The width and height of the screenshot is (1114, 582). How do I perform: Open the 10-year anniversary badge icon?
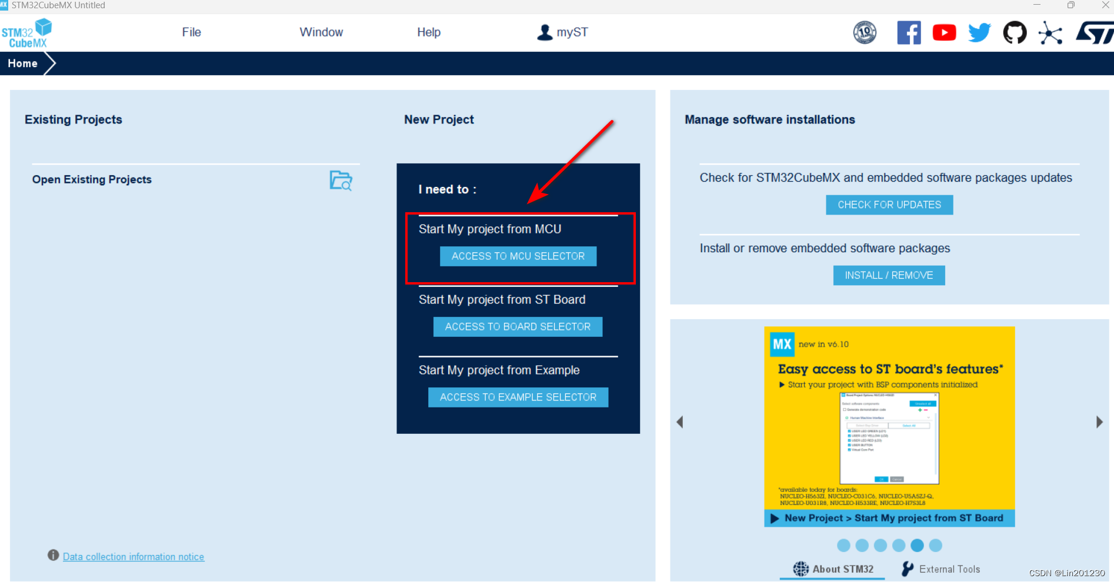tap(865, 32)
